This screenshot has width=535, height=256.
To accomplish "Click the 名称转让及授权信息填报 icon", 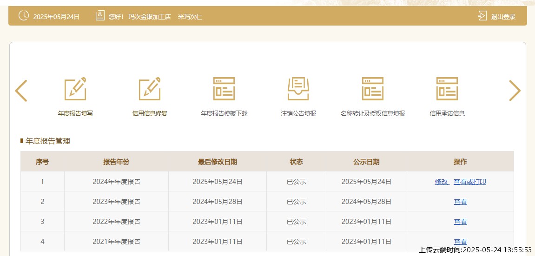I will [x=373, y=89].
